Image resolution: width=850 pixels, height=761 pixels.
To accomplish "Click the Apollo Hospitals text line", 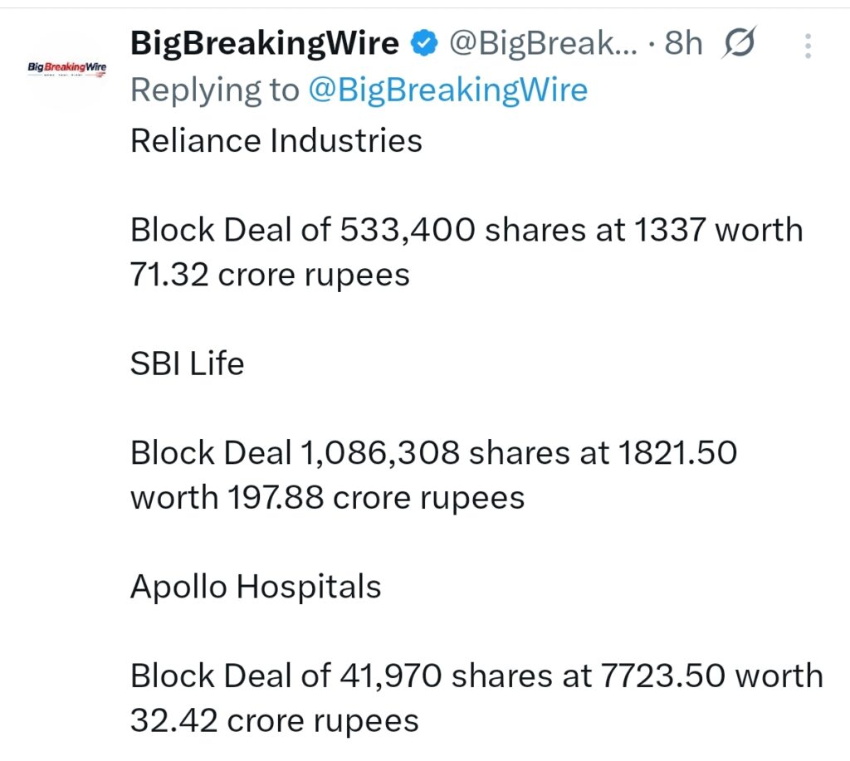I will [x=255, y=586].
